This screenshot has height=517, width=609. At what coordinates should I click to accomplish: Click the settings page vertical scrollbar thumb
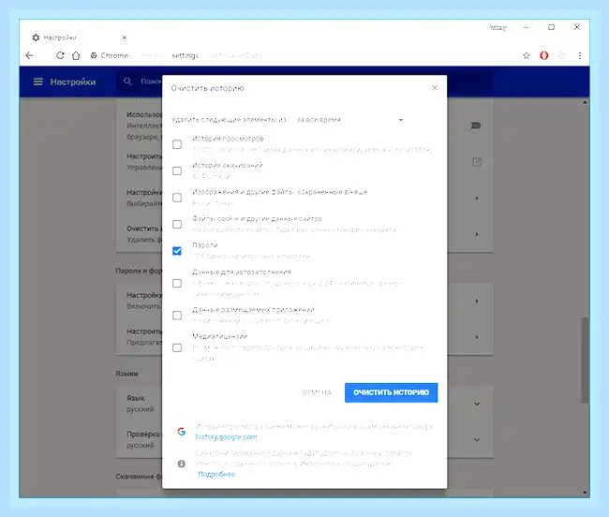tap(585, 361)
